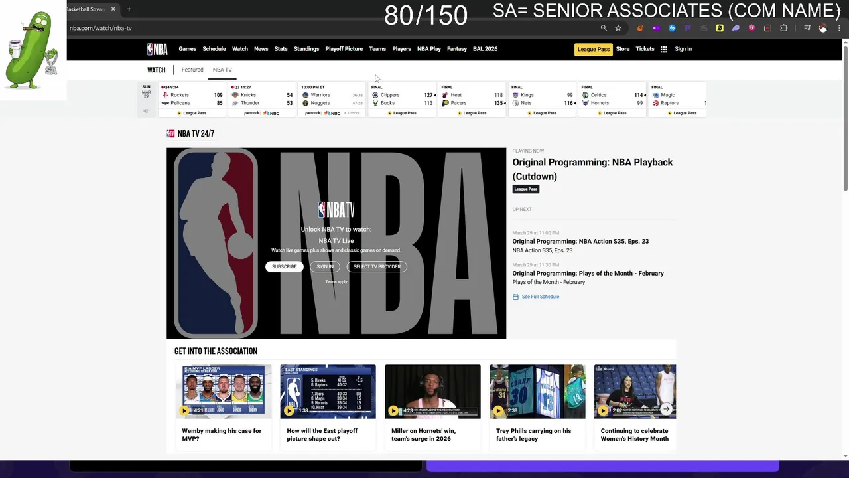Image resolution: width=849 pixels, height=478 pixels.
Task: Click the yellow League Pass button
Action: click(594, 49)
